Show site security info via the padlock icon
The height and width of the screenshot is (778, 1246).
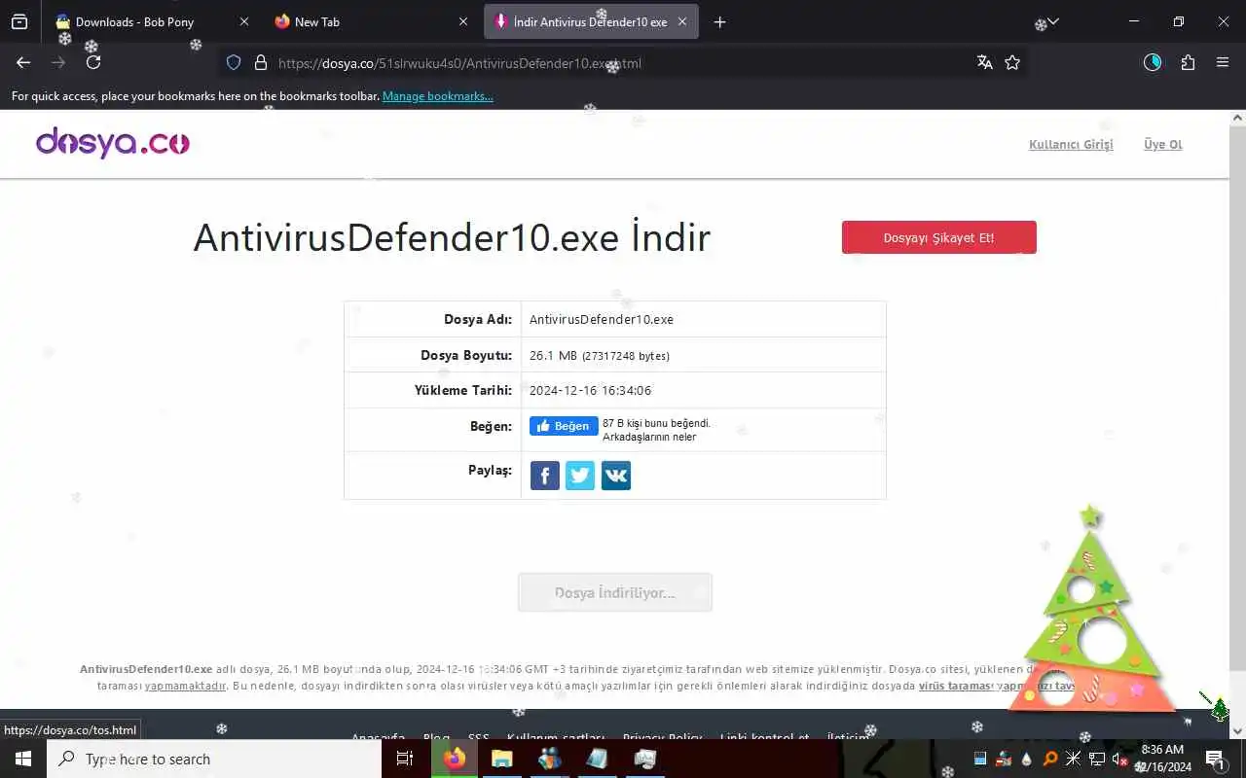click(x=261, y=63)
